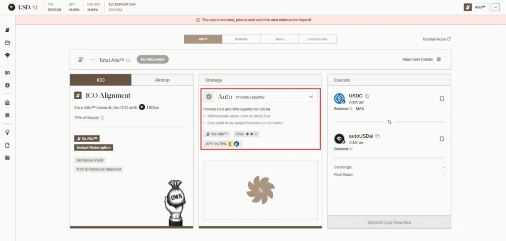The width and height of the screenshot is (506, 241).
Task: Switch to the Portfolio tab
Action: [241, 39]
